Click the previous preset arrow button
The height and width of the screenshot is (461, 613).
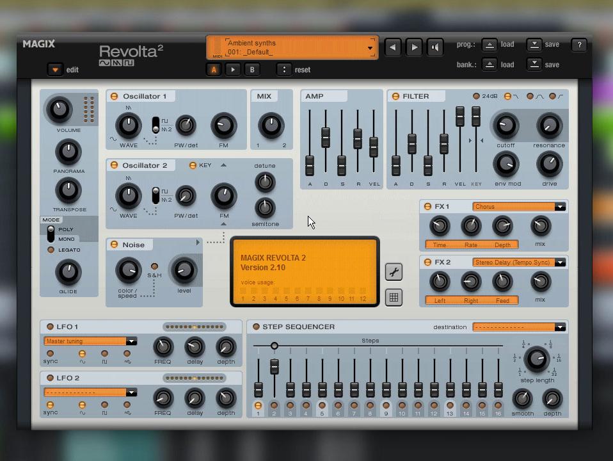click(x=393, y=47)
